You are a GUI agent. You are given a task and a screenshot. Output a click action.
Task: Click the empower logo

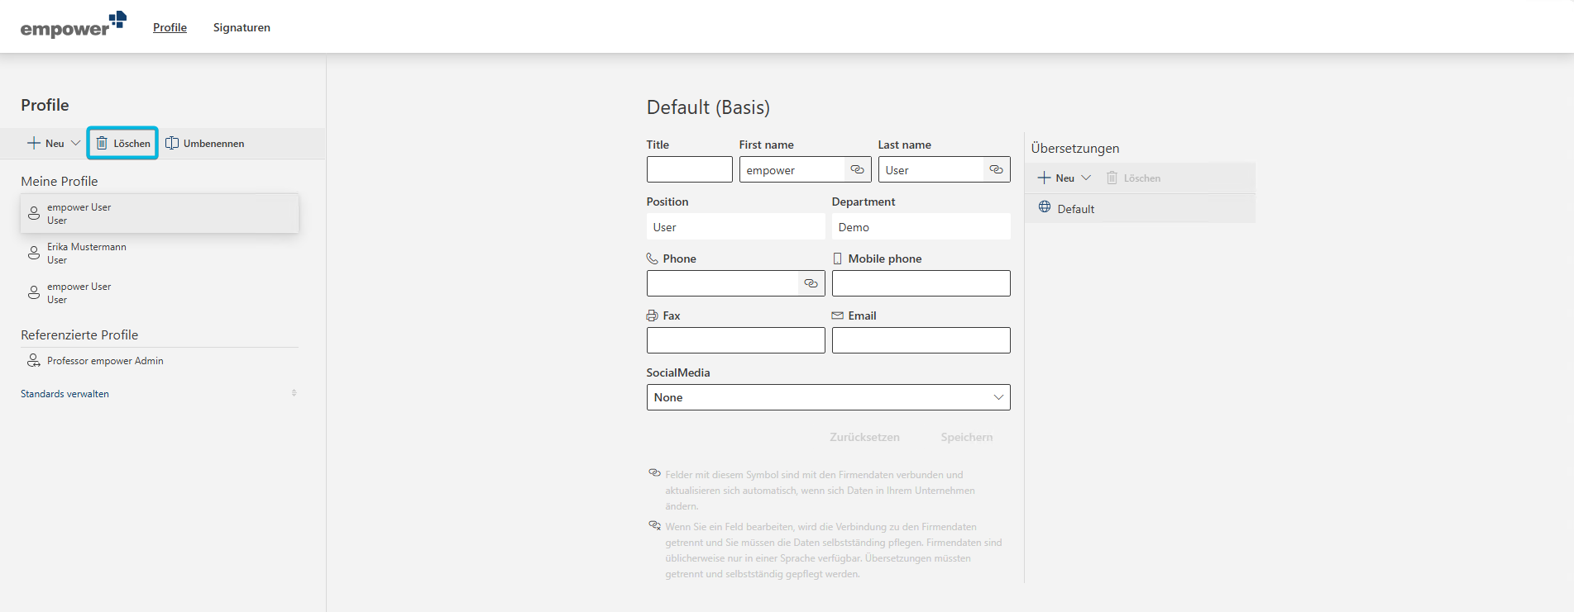pos(74,26)
